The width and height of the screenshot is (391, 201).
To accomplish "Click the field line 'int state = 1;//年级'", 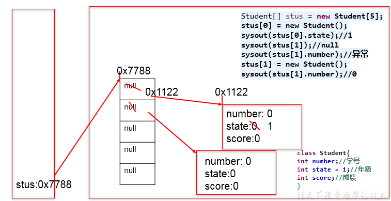I will click(x=334, y=169).
